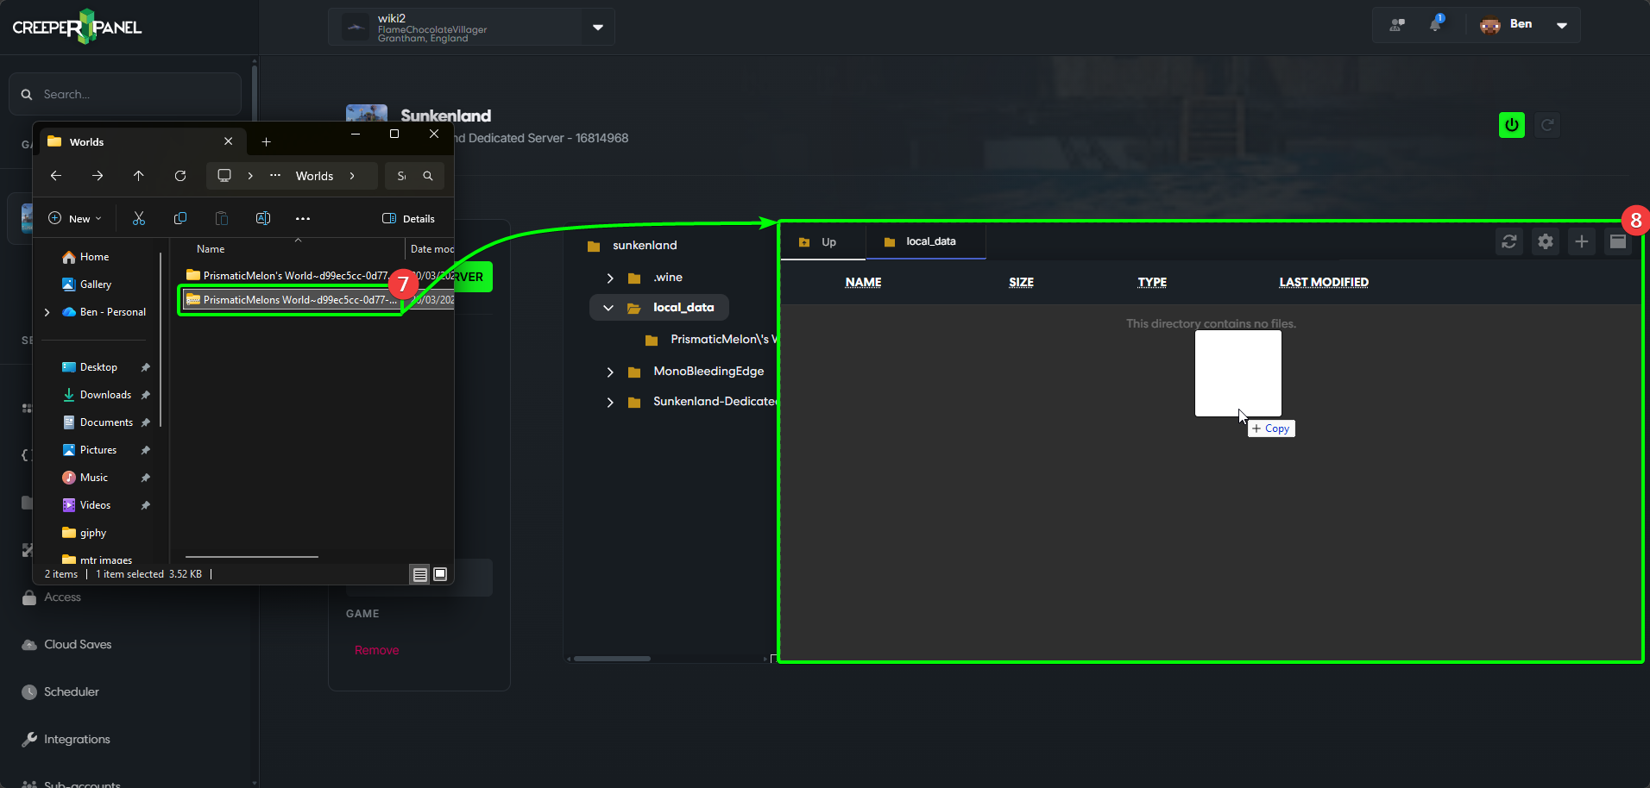Open the notifications bell
Image resolution: width=1650 pixels, height=788 pixels.
coord(1435,25)
